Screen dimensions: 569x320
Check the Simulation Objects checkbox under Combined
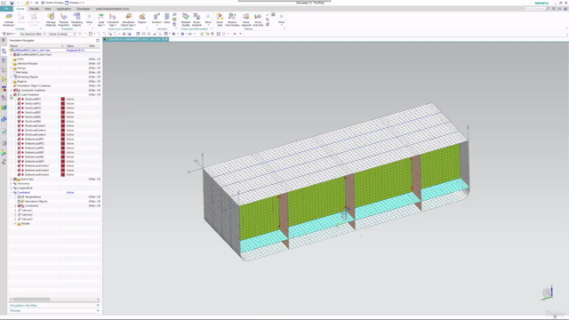coord(20,201)
